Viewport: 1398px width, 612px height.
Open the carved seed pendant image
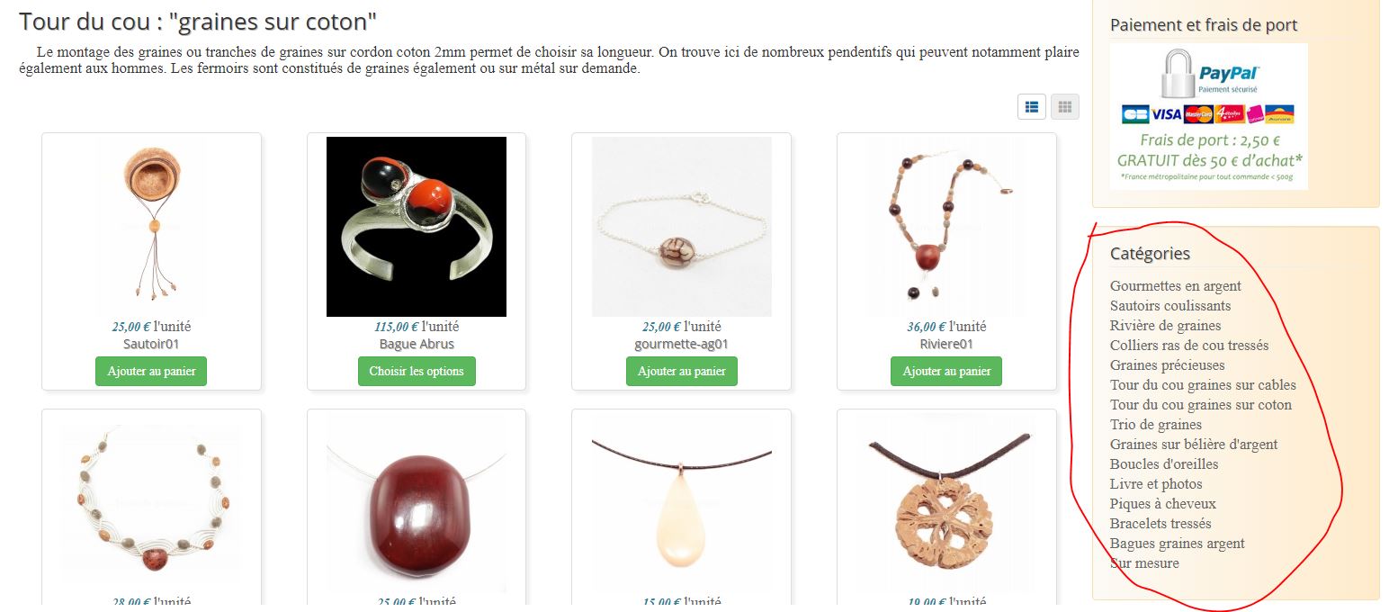[946, 504]
